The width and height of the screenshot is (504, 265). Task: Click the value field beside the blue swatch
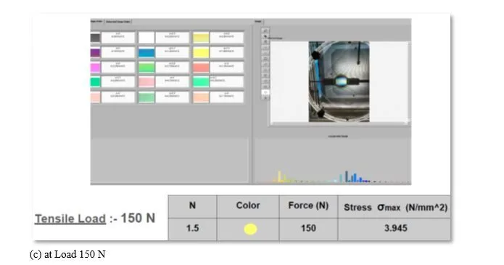[x=172, y=52]
